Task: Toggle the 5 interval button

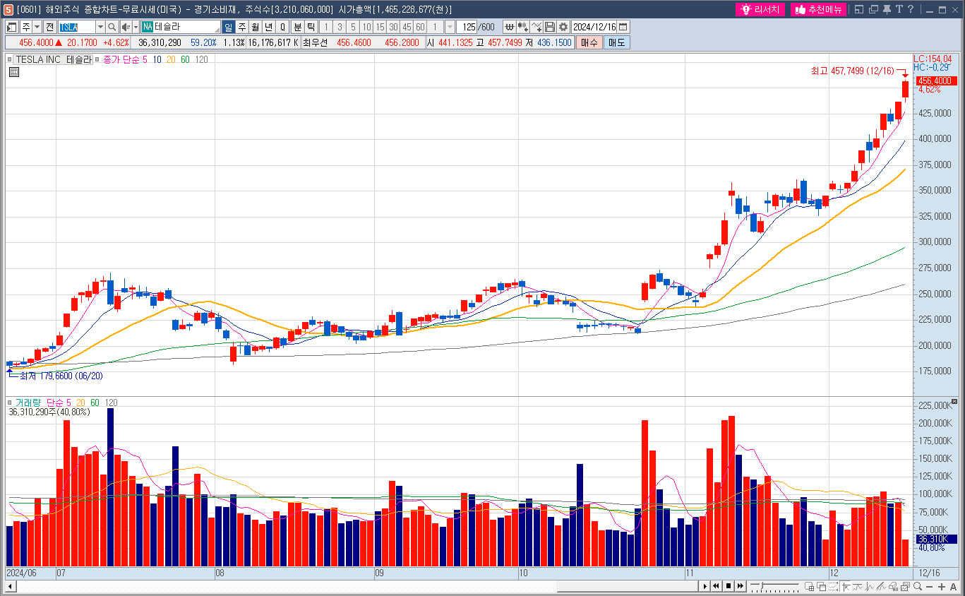Action: (353, 27)
